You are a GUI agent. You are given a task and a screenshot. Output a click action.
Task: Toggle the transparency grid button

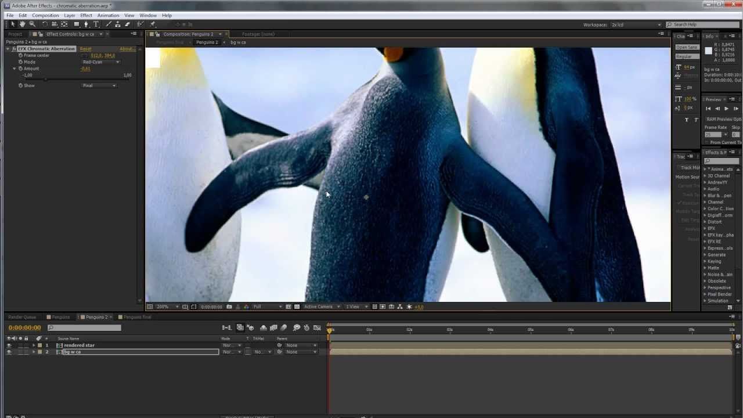pyautogui.click(x=297, y=307)
